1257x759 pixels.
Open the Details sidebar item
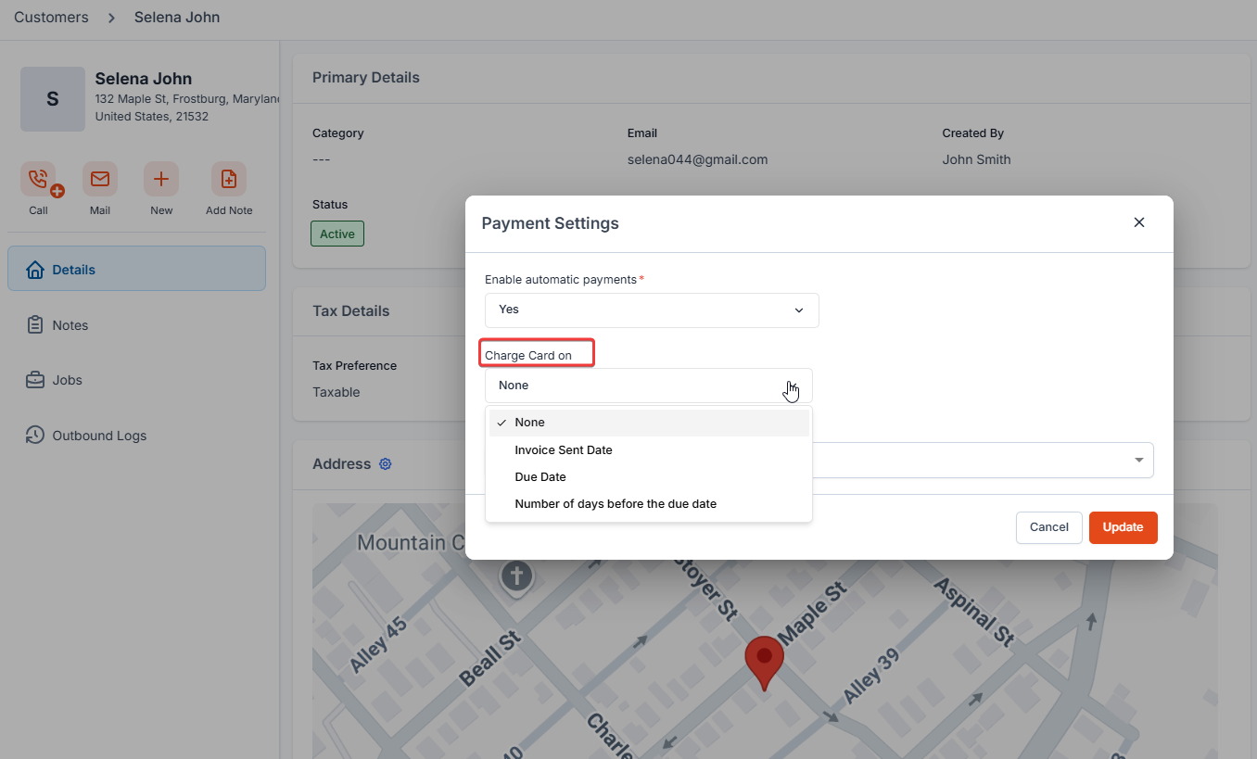tap(136, 269)
